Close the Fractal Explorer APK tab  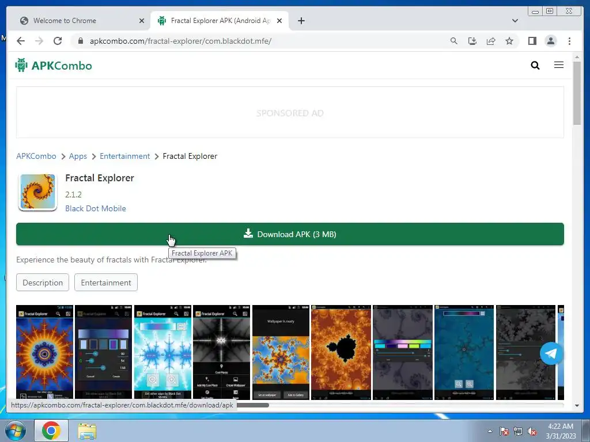(x=279, y=21)
